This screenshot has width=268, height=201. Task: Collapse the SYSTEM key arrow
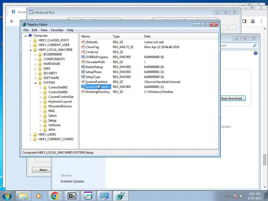(x=35, y=83)
